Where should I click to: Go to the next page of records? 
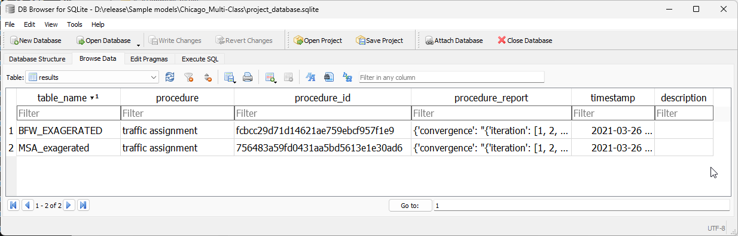(69, 205)
